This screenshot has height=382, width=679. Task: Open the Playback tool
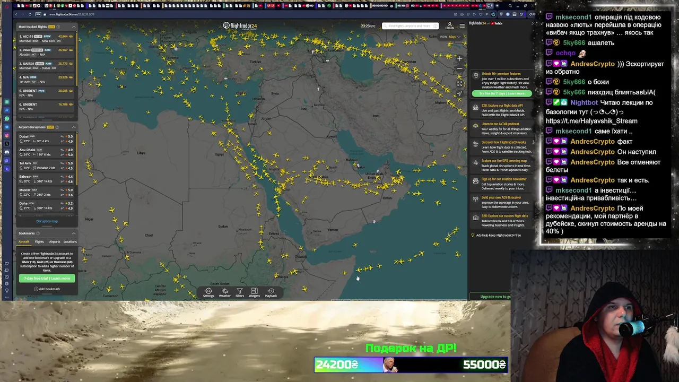[271, 292]
